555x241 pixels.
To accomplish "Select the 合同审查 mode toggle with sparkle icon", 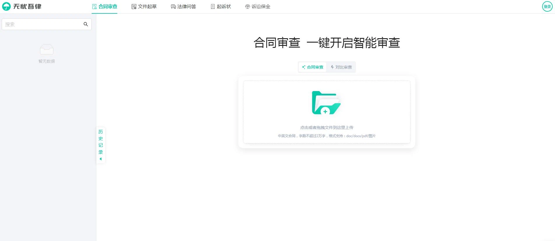I will pos(313,67).
